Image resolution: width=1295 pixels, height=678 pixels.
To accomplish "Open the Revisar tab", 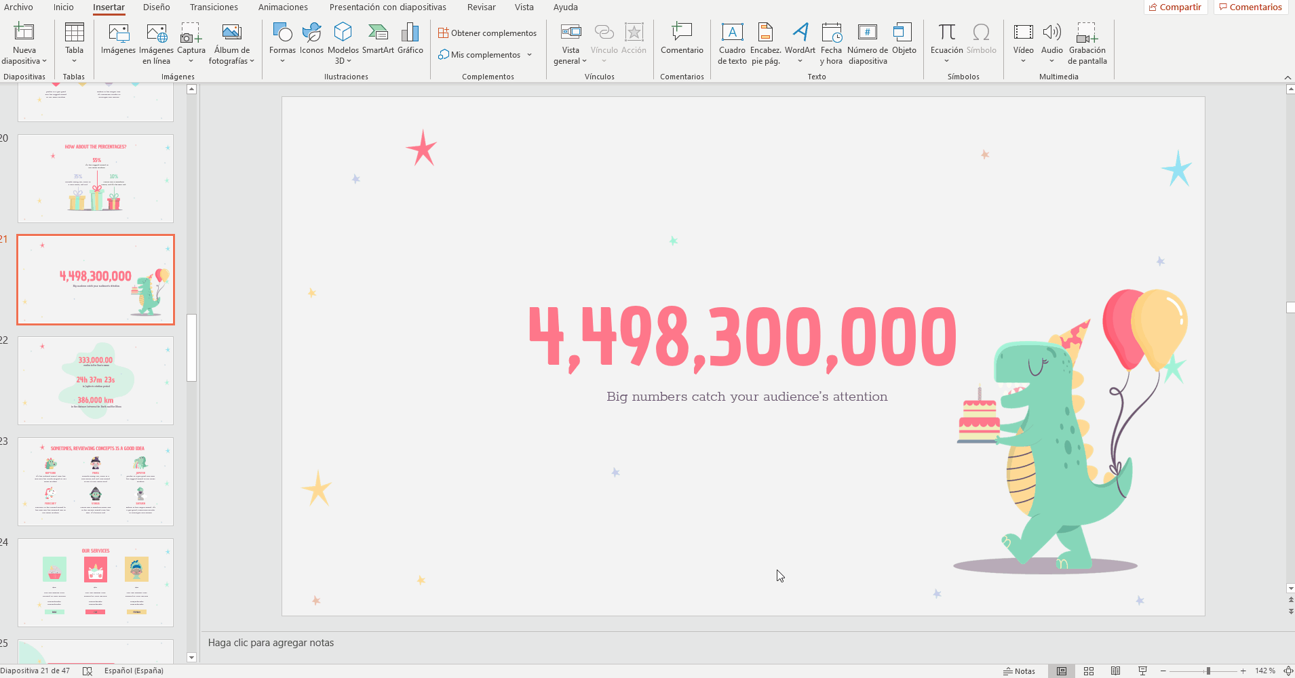I will pos(482,7).
